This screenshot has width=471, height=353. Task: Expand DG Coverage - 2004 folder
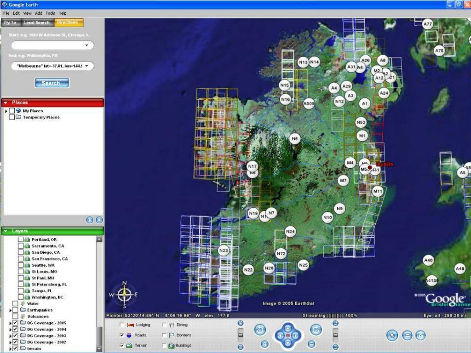pos(11,330)
